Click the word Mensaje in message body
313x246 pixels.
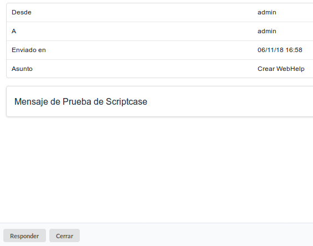coord(32,102)
